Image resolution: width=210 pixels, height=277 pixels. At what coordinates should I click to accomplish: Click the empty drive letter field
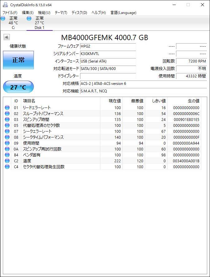(108, 76)
